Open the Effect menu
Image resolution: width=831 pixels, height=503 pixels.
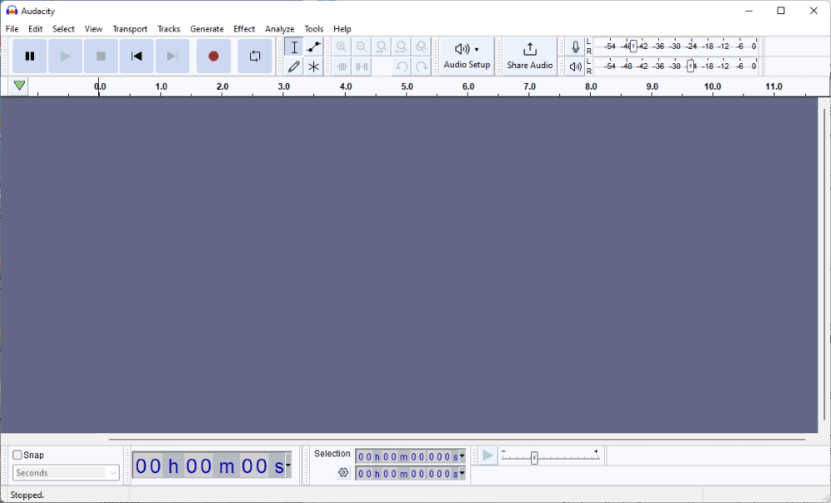tap(244, 29)
